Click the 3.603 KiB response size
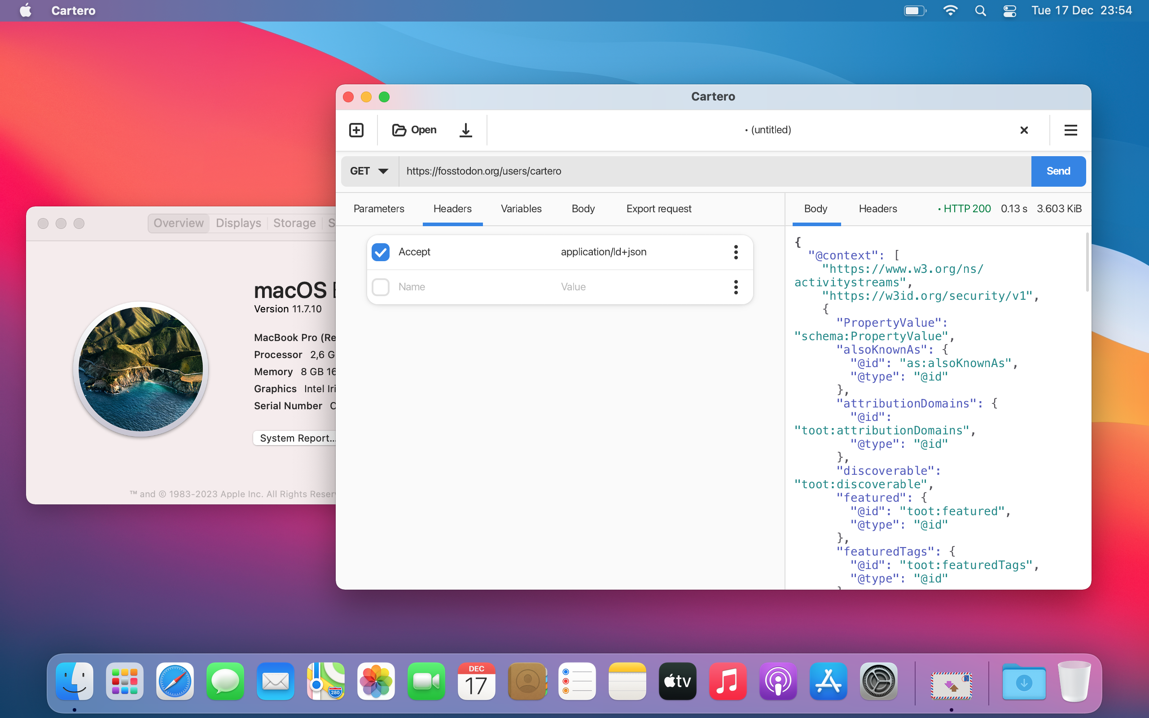The height and width of the screenshot is (718, 1149). 1059,209
